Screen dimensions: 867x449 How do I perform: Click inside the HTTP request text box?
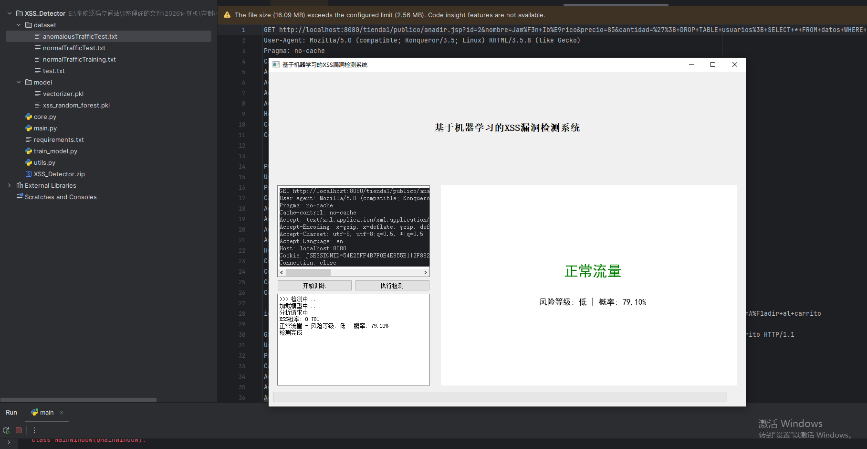click(x=354, y=227)
